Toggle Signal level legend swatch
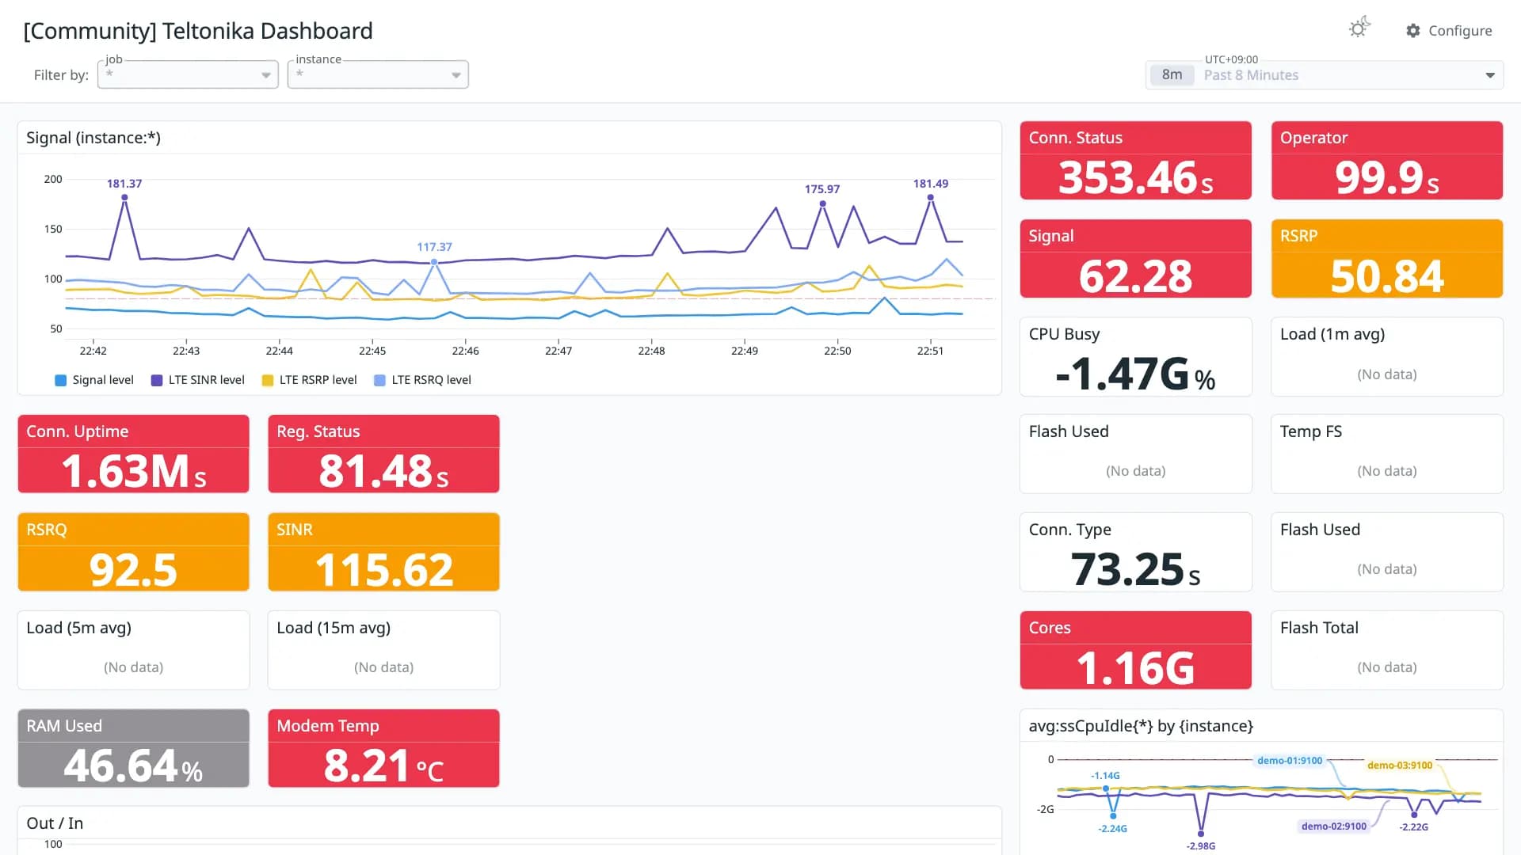The image size is (1521, 855). (x=60, y=380)
